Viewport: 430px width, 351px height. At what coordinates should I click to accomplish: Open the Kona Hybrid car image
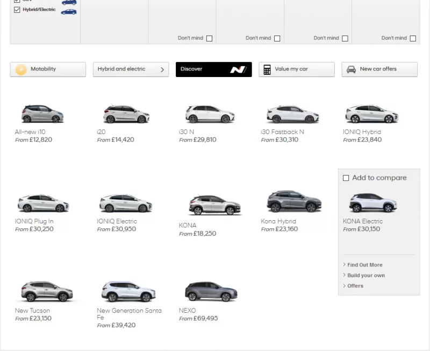[293, 202]
